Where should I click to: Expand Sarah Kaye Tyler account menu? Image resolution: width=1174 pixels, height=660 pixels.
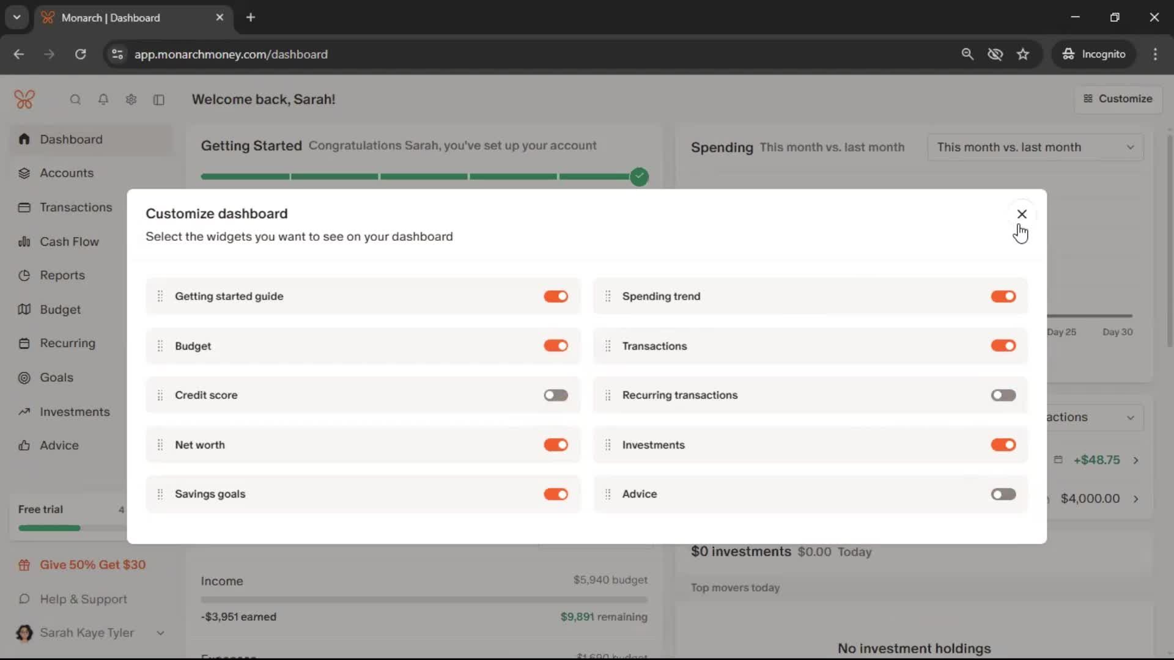160,633
